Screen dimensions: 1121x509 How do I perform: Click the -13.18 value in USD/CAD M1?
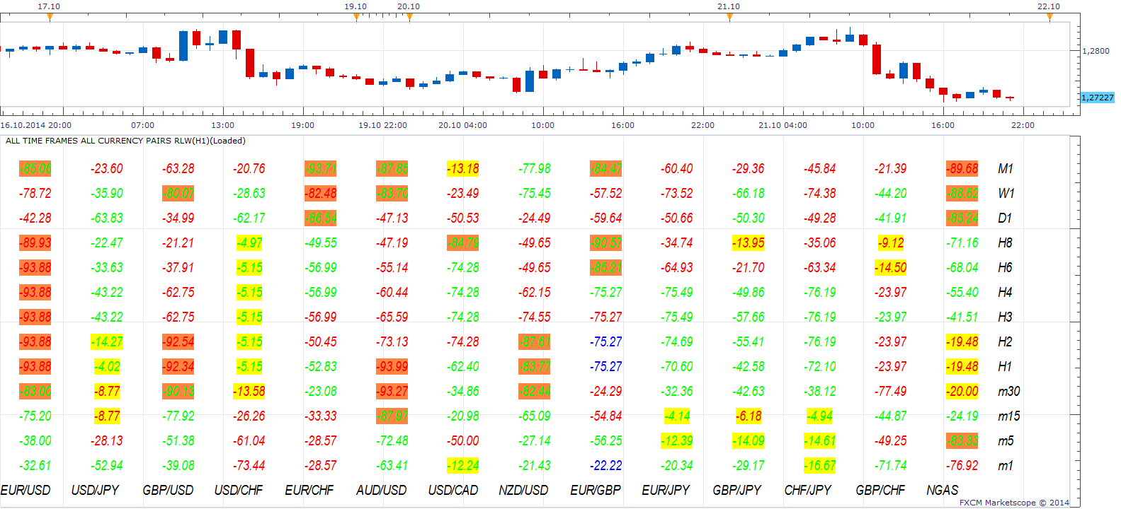pos(463,169)
